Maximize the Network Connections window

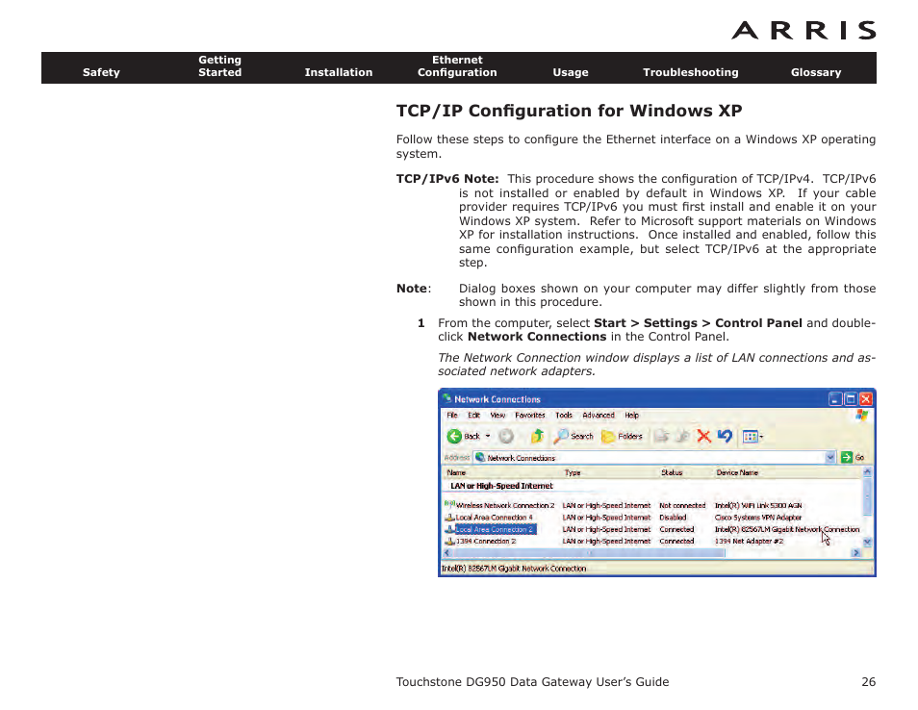click(x=851, y=399)
